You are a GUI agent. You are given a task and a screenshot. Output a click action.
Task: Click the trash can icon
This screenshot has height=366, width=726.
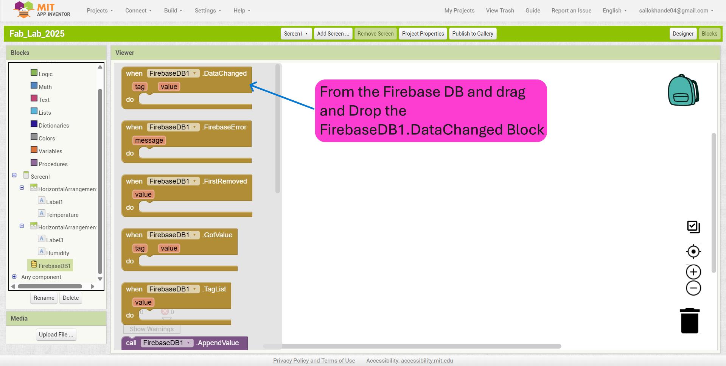click(x=690, y=321)
